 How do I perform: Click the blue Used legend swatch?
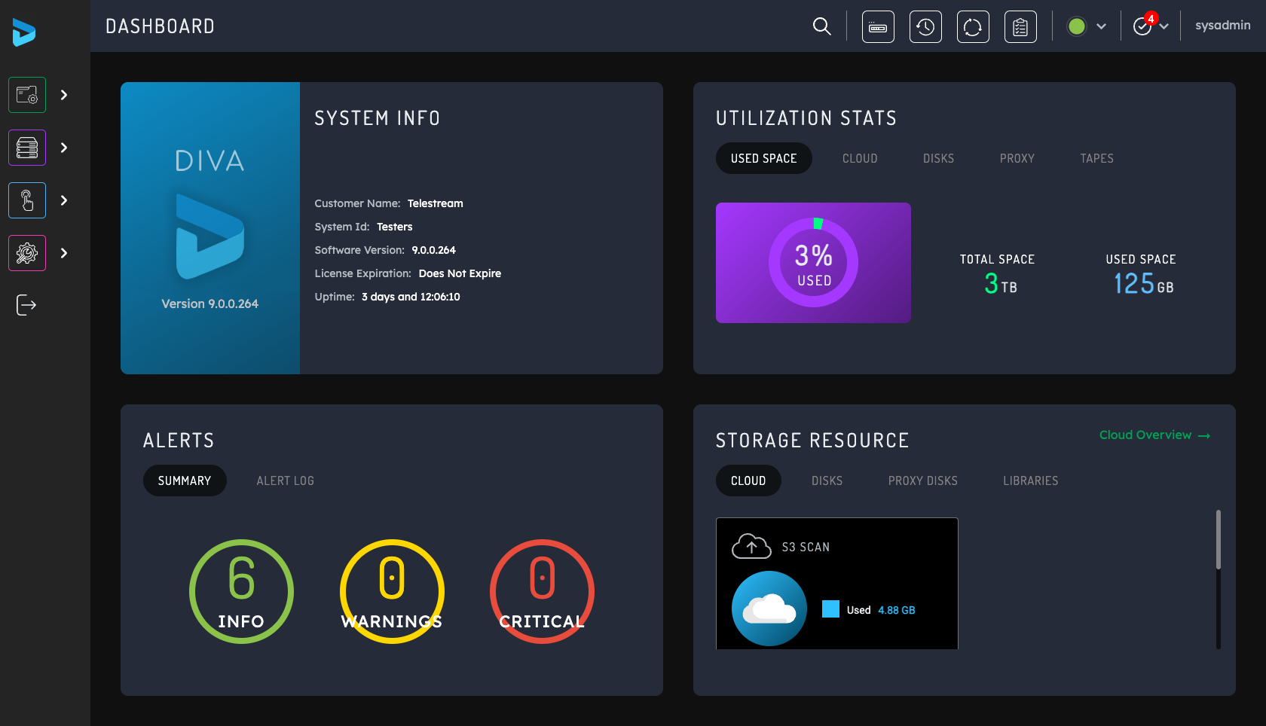tap(830, 609)
